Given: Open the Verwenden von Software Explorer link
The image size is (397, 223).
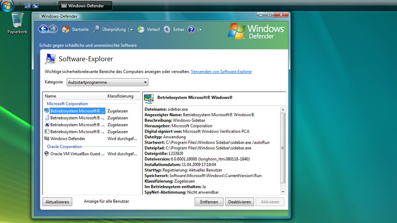Looking at the screenshot, I should click(221, 72).
